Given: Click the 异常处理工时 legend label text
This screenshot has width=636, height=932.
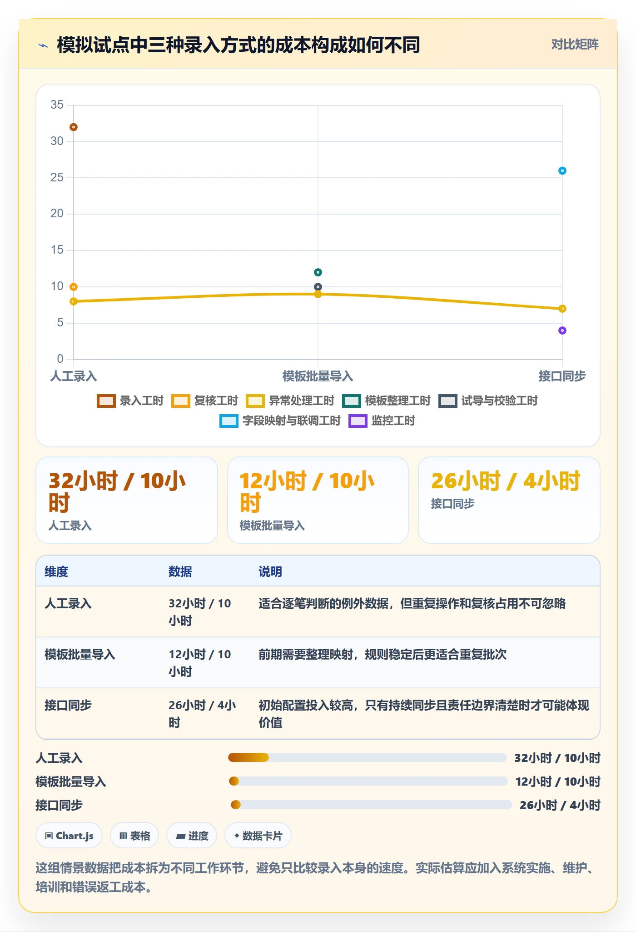Looking at the screenshot, I should (302, 401).
